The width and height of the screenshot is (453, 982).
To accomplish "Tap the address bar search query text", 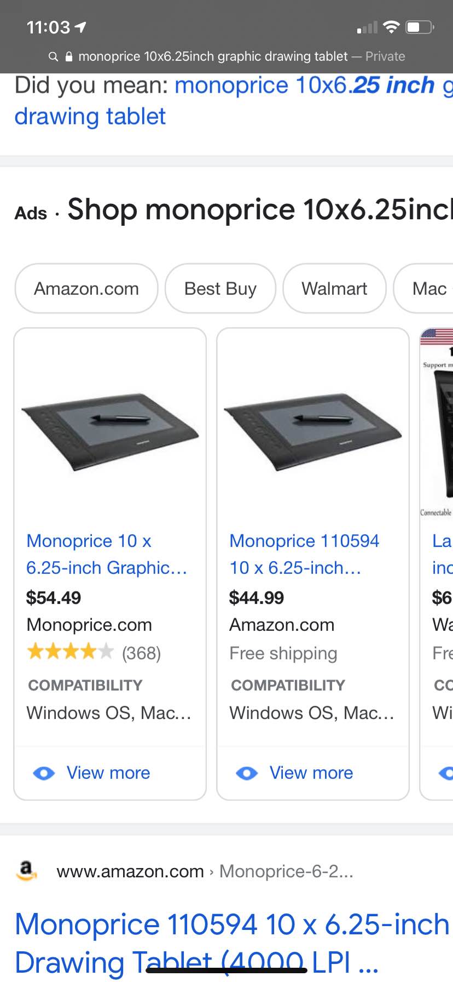I will pos(213,56).
